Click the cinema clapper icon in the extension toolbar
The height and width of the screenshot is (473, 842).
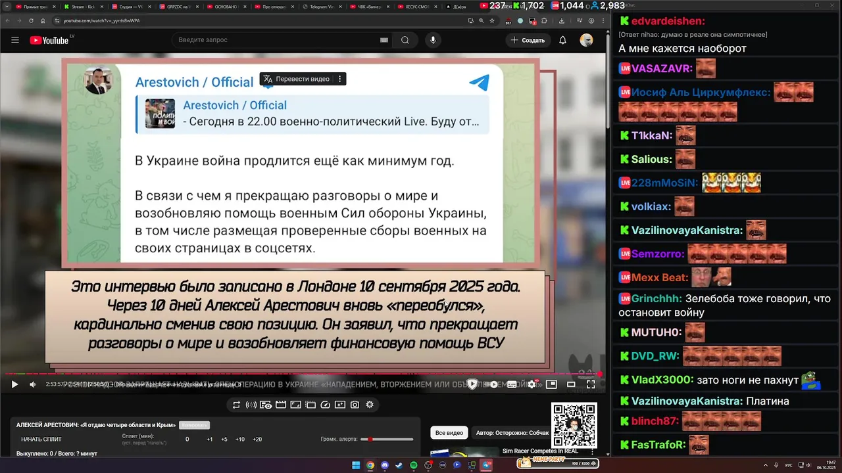coord(281,405)
